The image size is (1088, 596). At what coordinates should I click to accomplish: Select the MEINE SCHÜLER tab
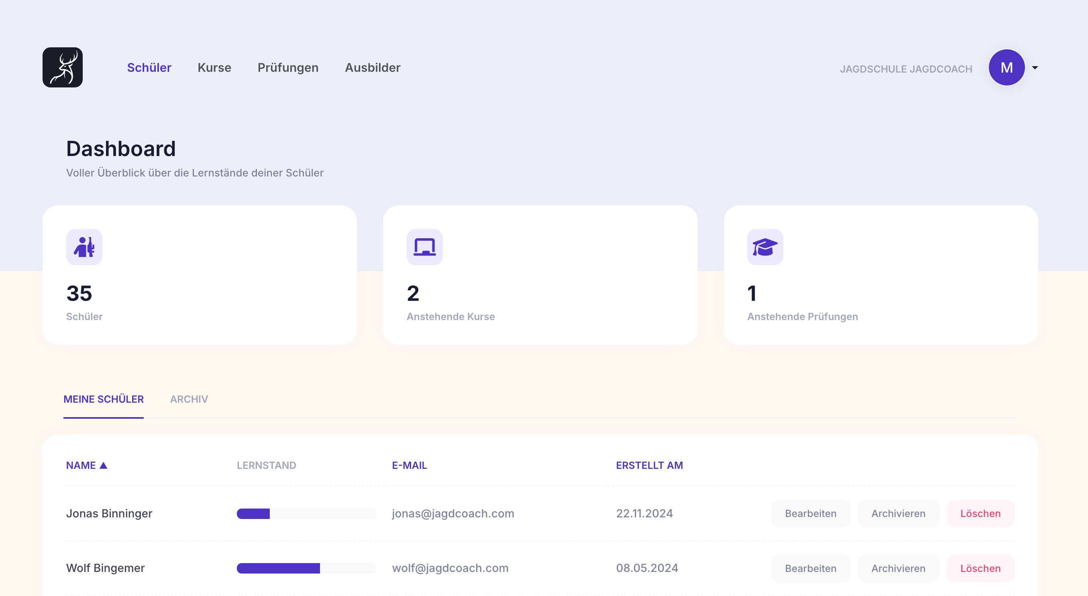coord(104,399)
